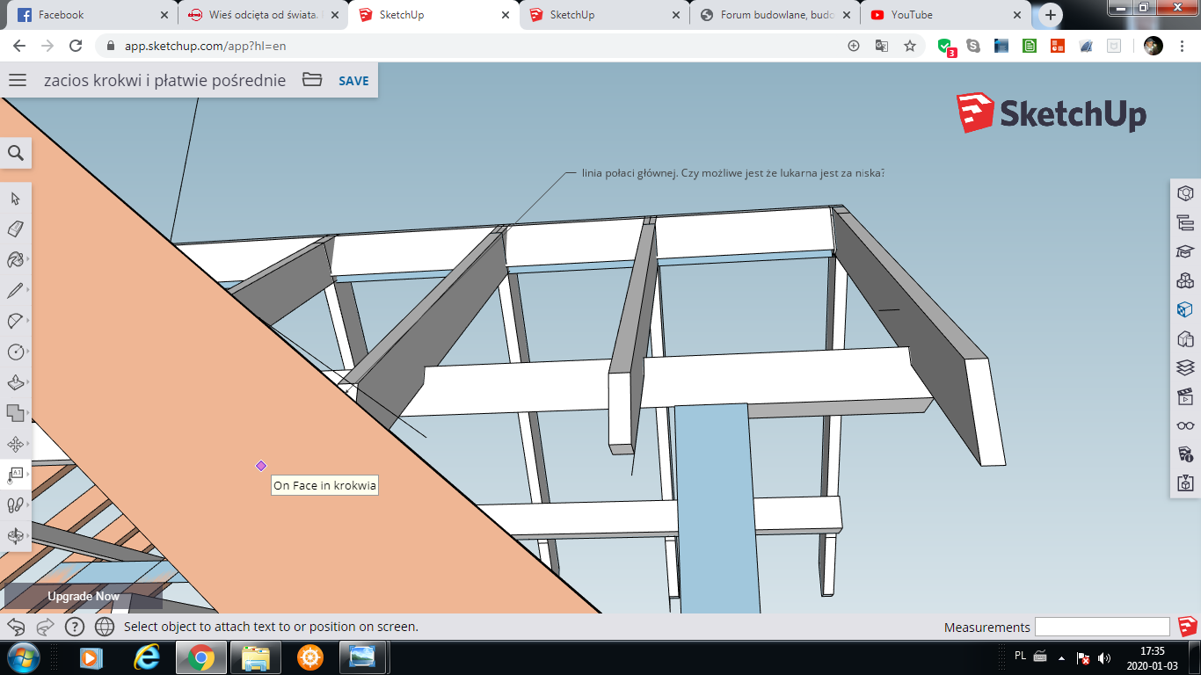This screenshot has height=675, width=1201.
Task: Open the Layers panel icon
Action: [x=1185, y=367]
